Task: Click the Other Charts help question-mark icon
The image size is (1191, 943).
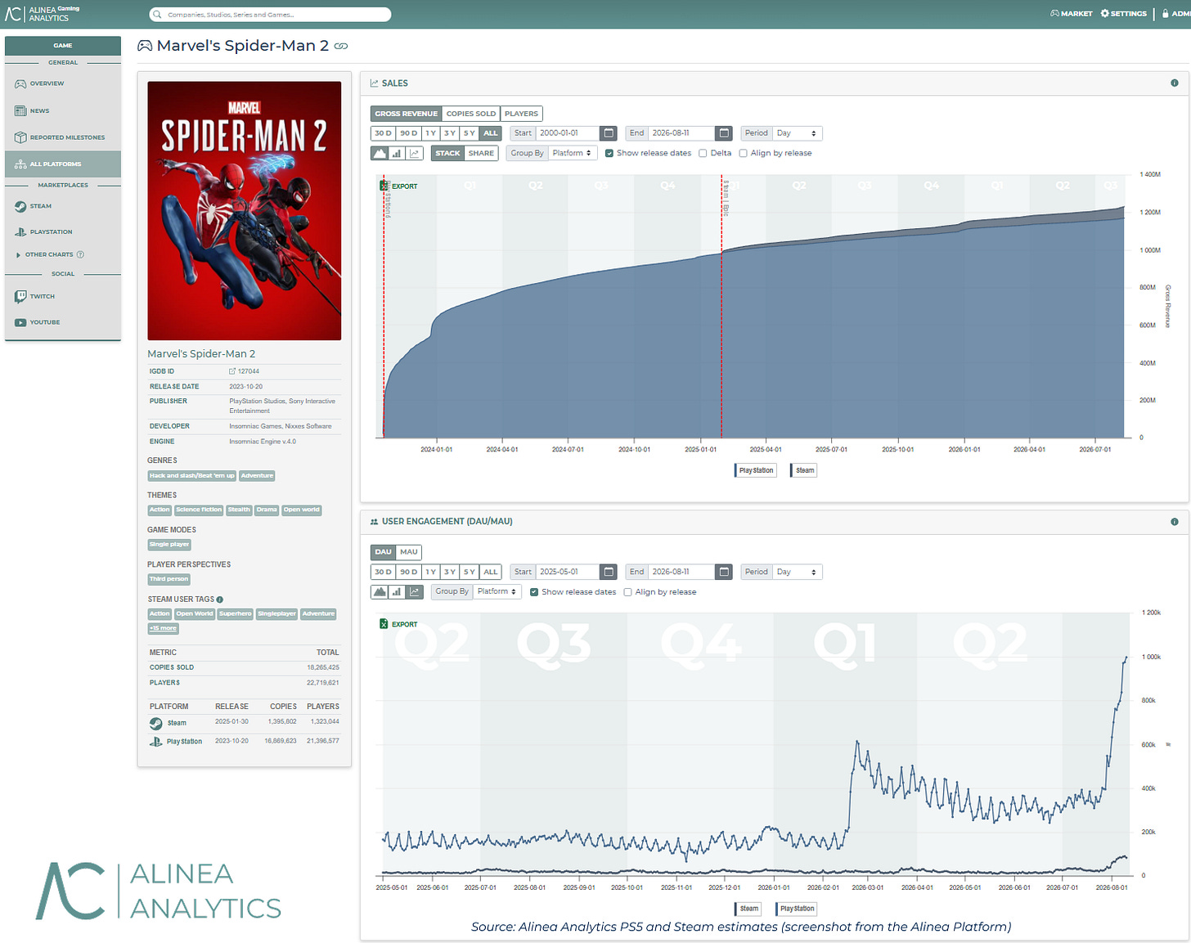Action: 80,254
